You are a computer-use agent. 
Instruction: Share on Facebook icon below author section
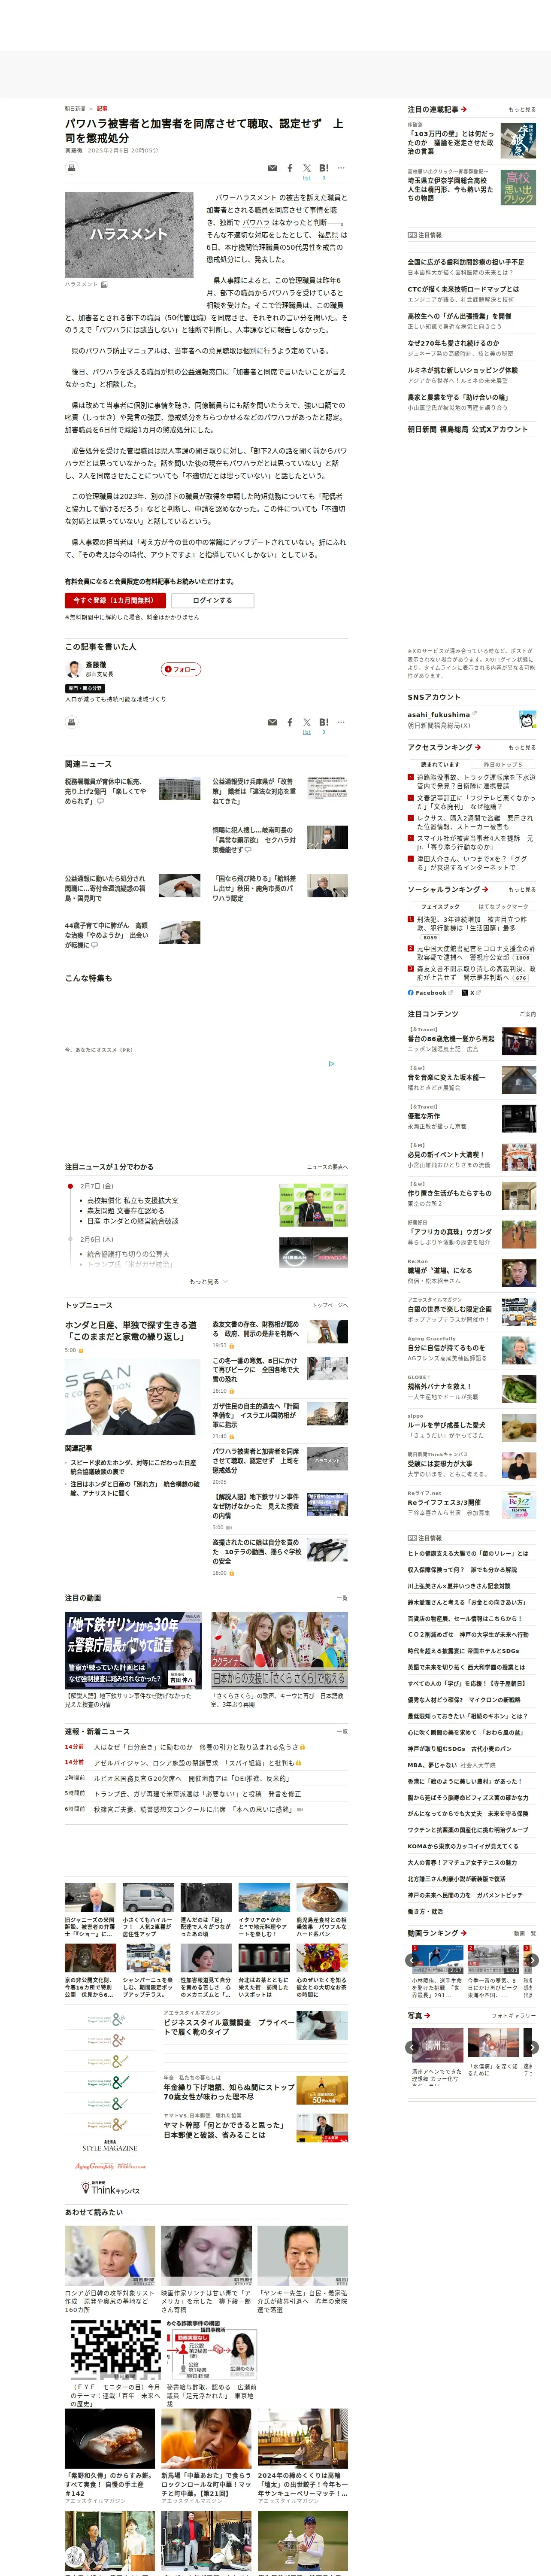tap(290, 722)
